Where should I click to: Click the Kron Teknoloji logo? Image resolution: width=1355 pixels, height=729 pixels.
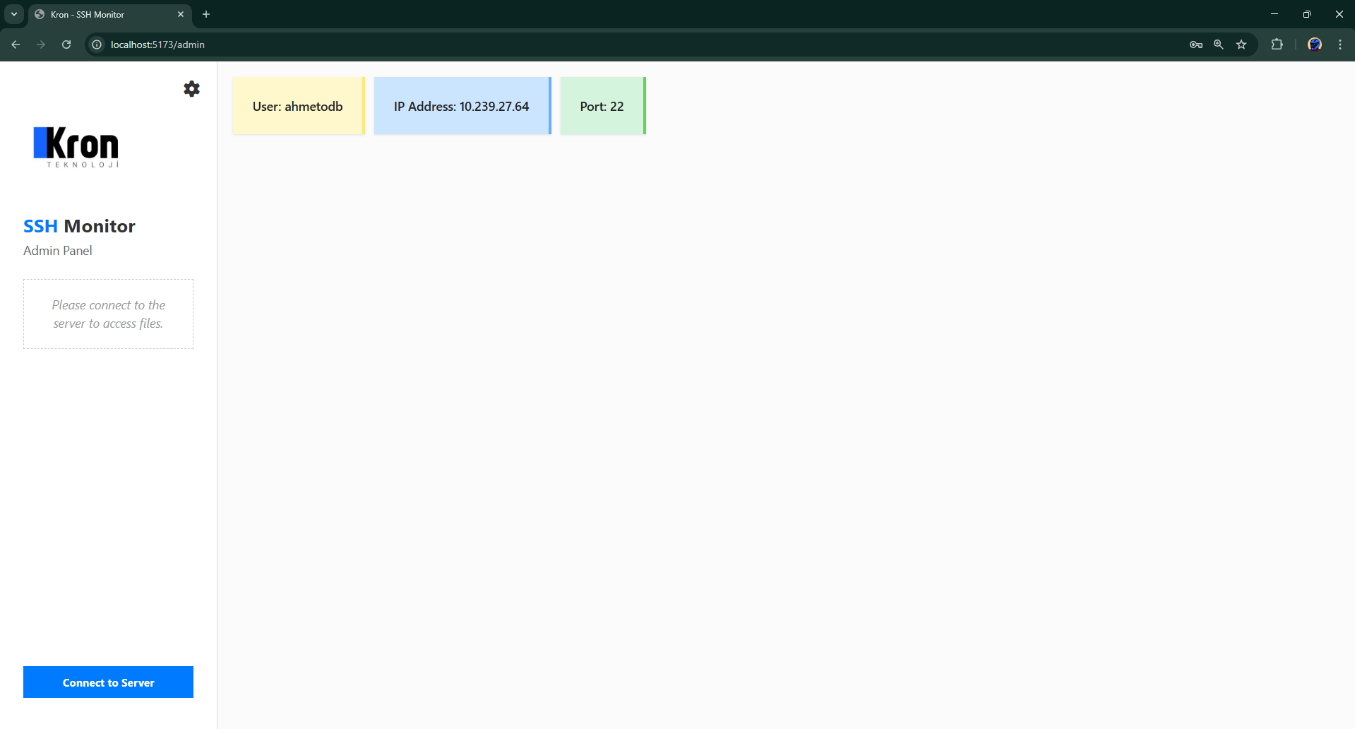point(76,148)
